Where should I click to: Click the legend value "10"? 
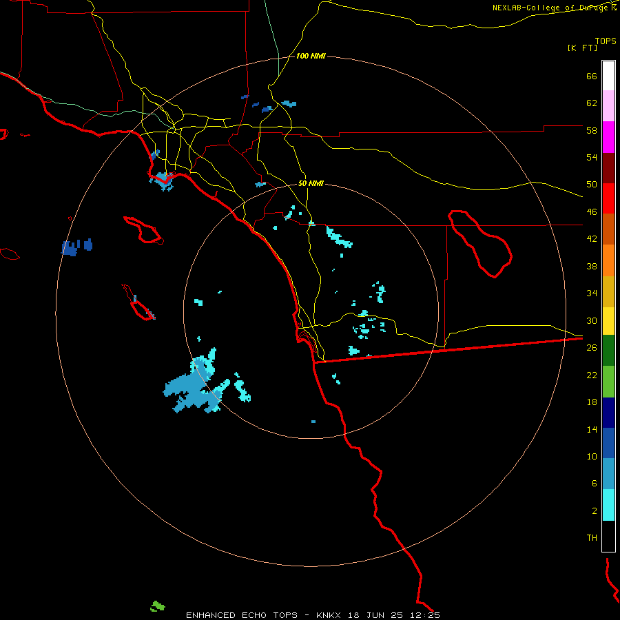(x=592, y=456)
